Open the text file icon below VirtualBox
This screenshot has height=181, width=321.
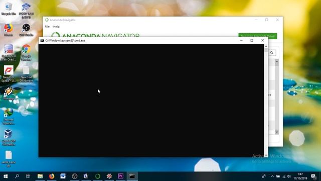click(x=9, y=159)
